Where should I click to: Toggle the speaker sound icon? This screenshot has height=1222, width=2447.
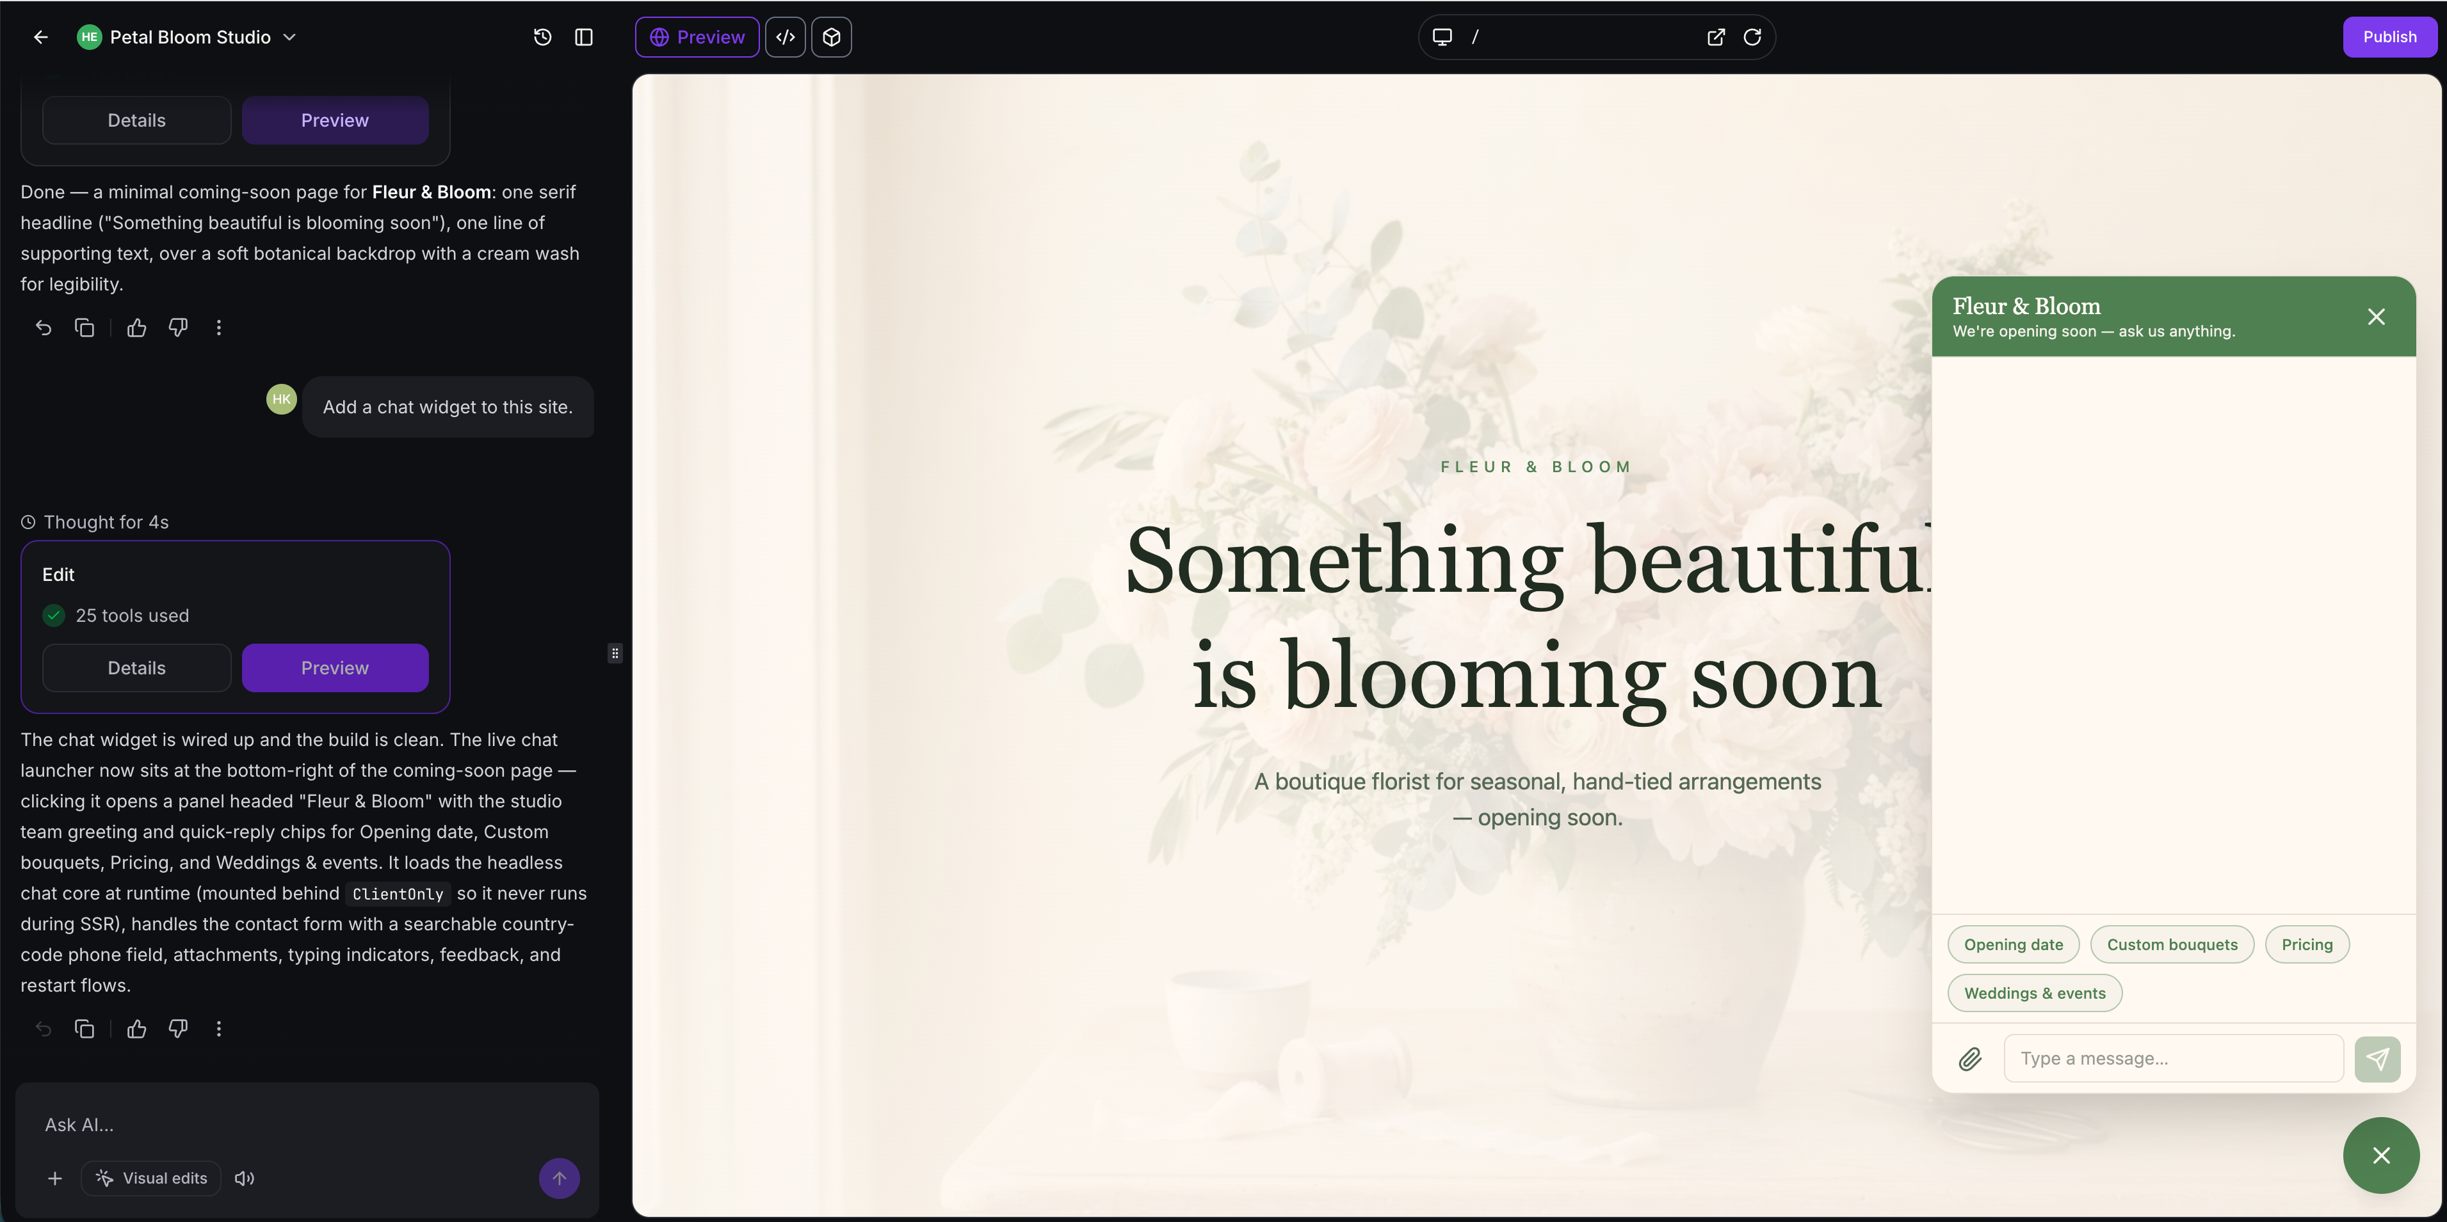pyautogui.click(x=245, y=1178)
